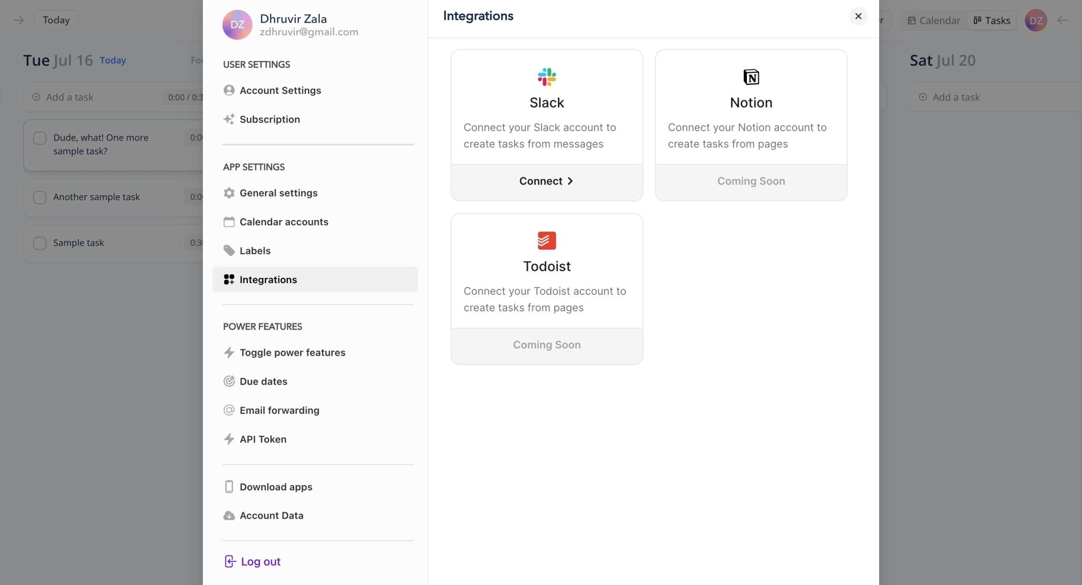Screen dimensions: 1082x585
Task: Click the Due dates target icon
Action: coord(229,381)
